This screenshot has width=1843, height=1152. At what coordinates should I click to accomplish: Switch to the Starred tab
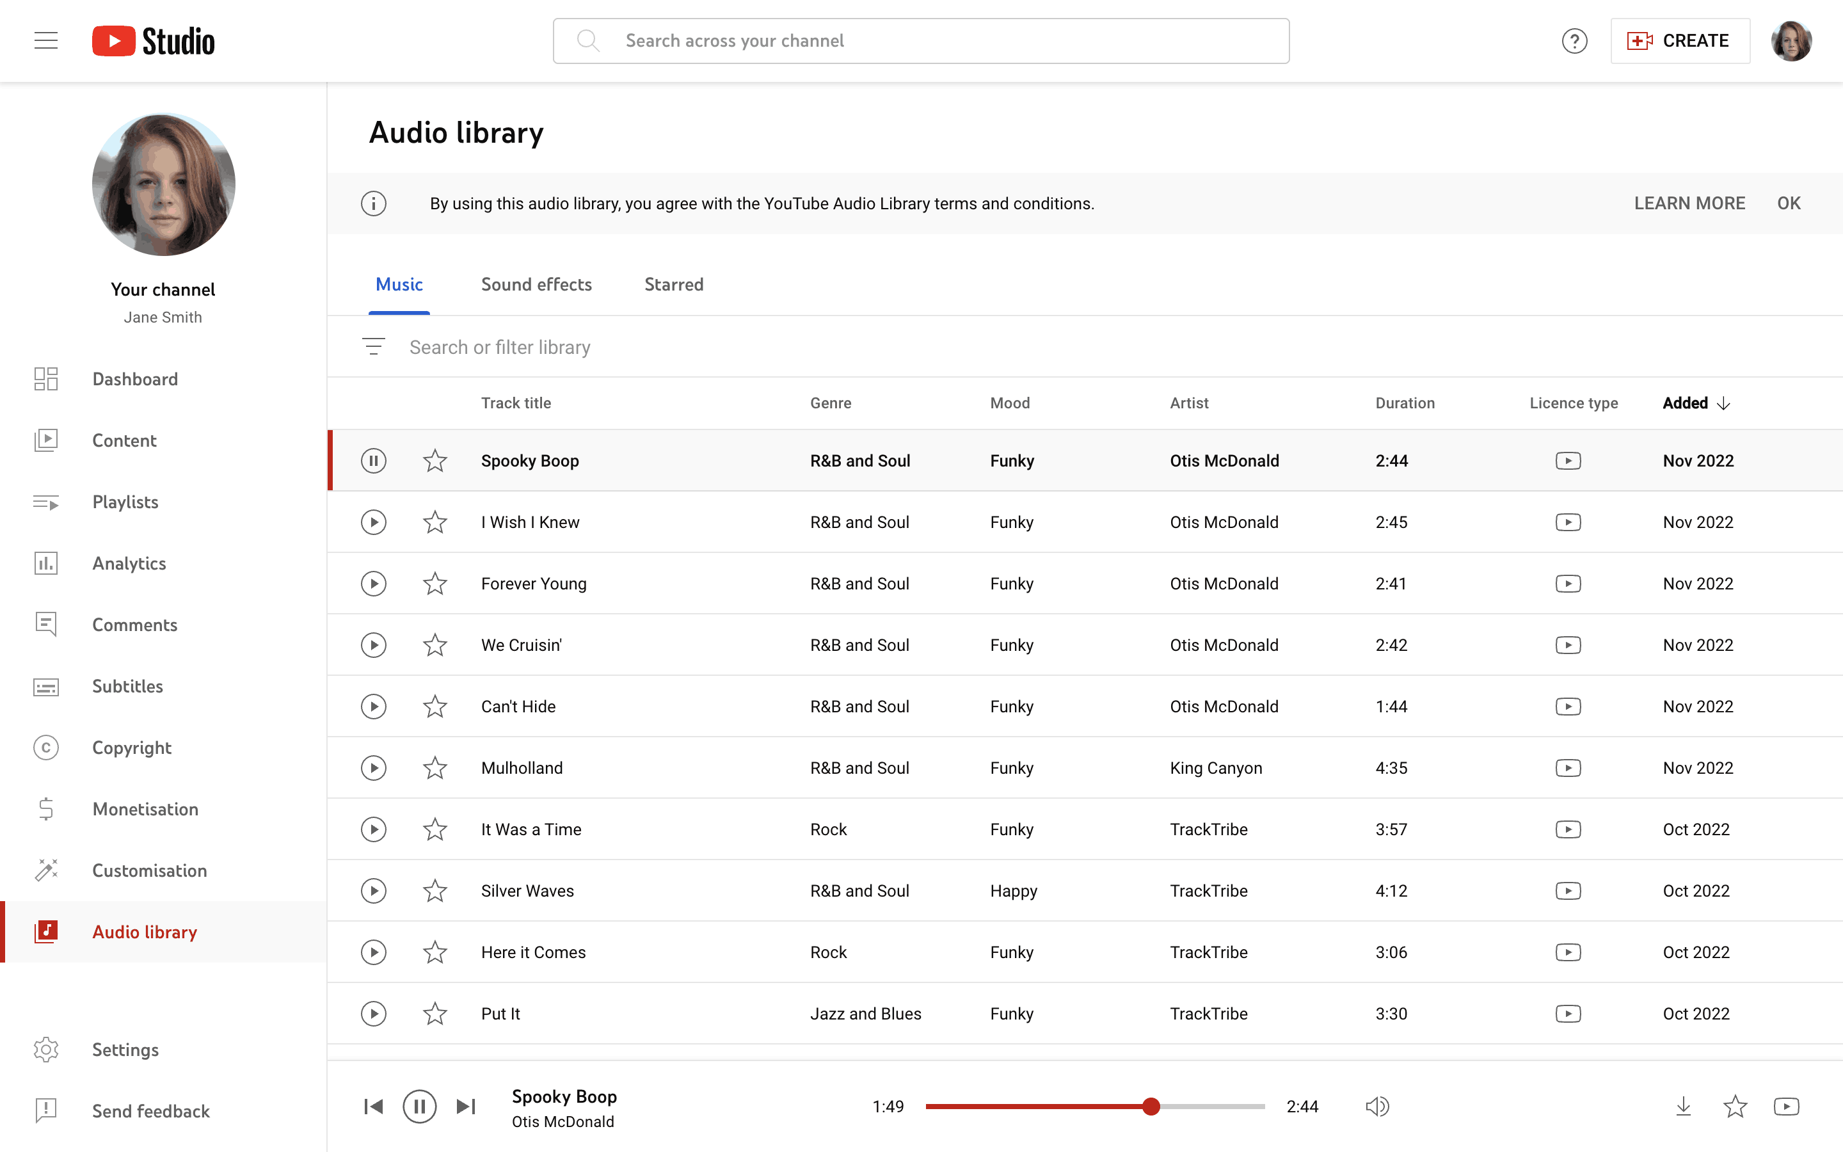[673, 284]
